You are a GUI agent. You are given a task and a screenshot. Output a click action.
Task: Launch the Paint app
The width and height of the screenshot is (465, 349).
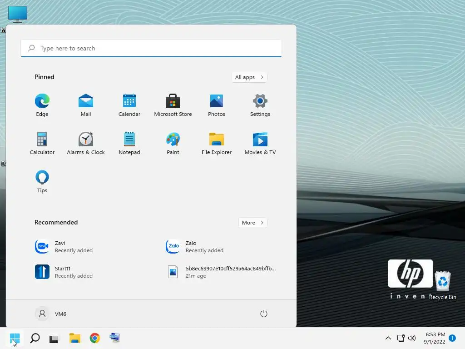pyautogui.click(x=173, y=143)
